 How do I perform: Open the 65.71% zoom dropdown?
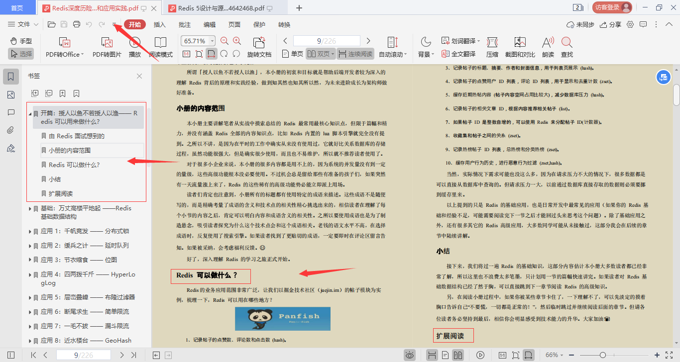click(213, 41)
